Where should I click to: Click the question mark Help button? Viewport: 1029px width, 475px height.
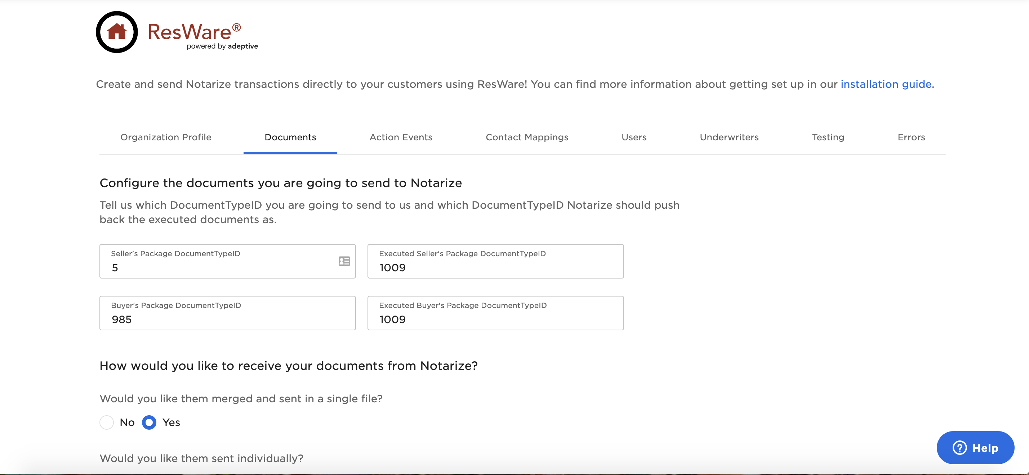pos(975,448)
